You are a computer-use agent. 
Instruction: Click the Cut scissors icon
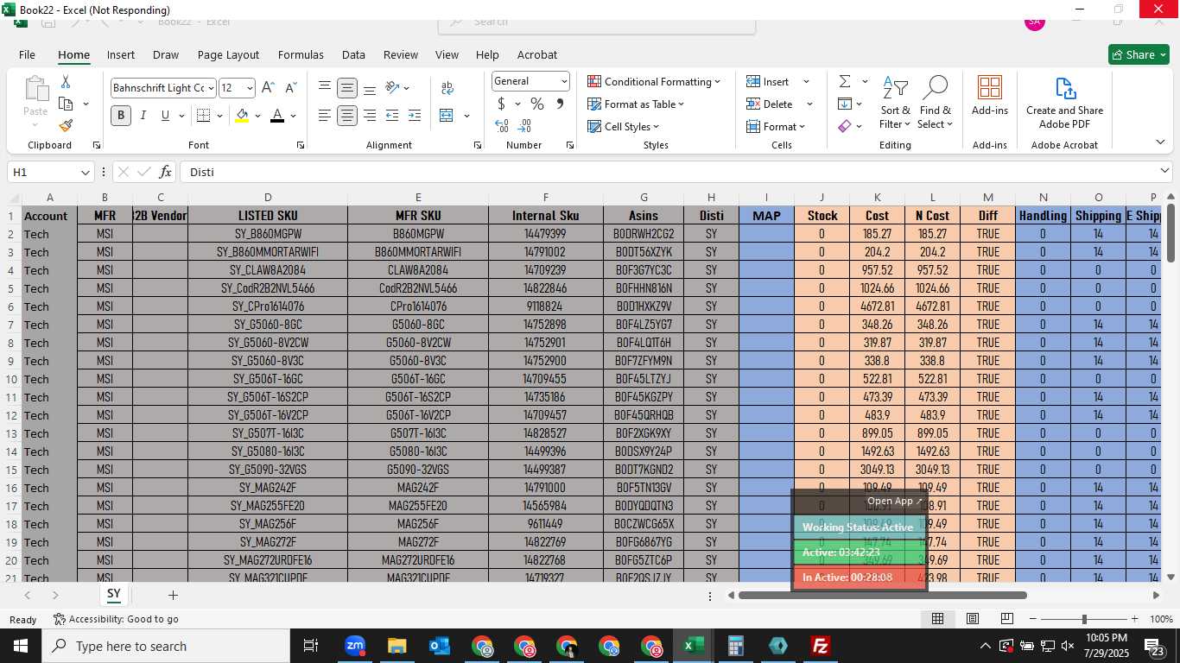click(66, 82)
